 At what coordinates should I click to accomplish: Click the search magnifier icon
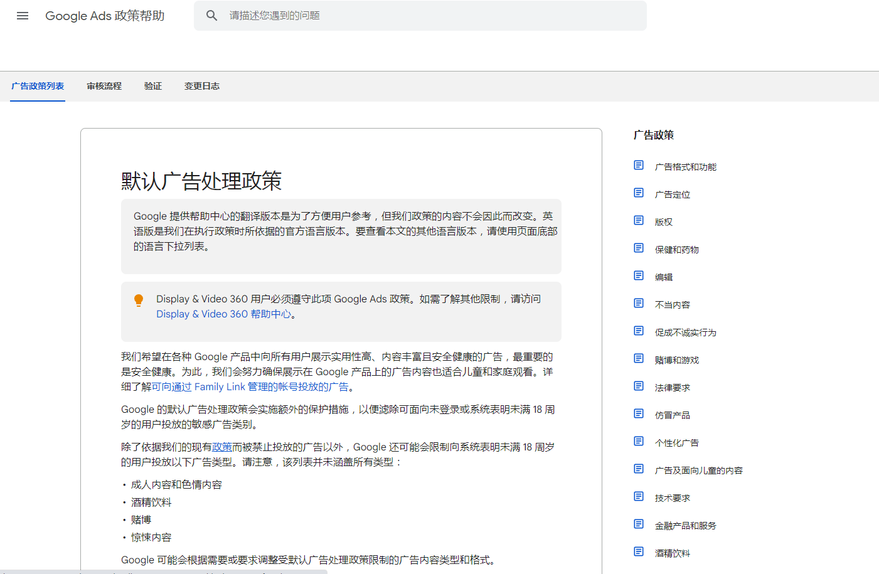click(212, 16)
